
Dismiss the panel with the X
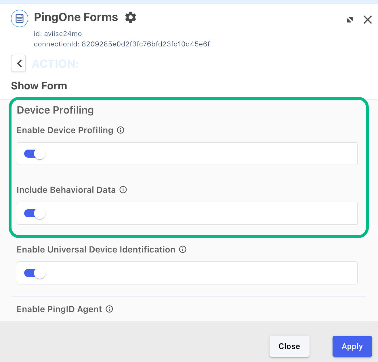(367, 19)
